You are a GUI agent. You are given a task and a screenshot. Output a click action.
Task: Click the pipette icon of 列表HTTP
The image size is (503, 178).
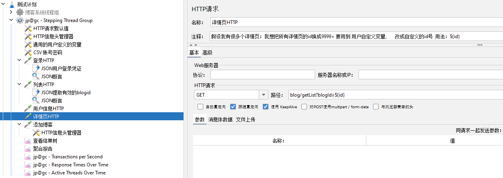(x=28, y=85)
